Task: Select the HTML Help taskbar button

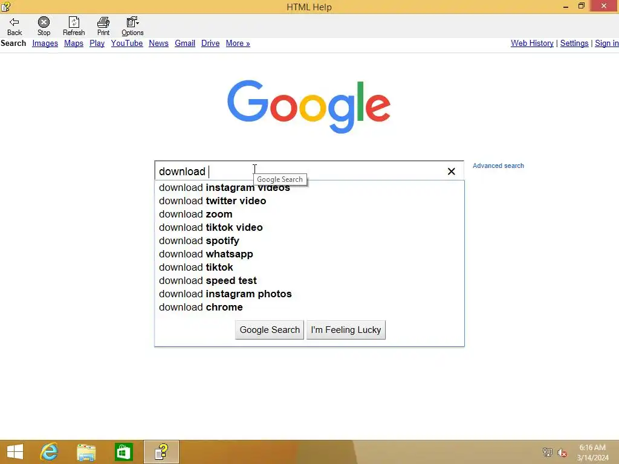Action: [161, 452]
